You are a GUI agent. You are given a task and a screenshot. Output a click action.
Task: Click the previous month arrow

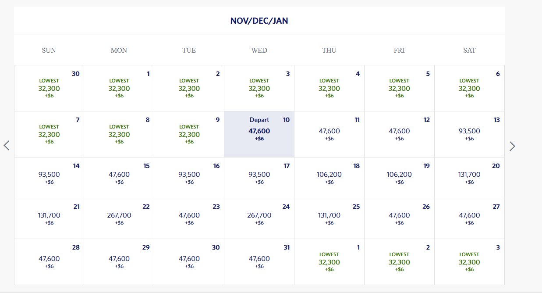pyautogui.click(x=7, y=146)
